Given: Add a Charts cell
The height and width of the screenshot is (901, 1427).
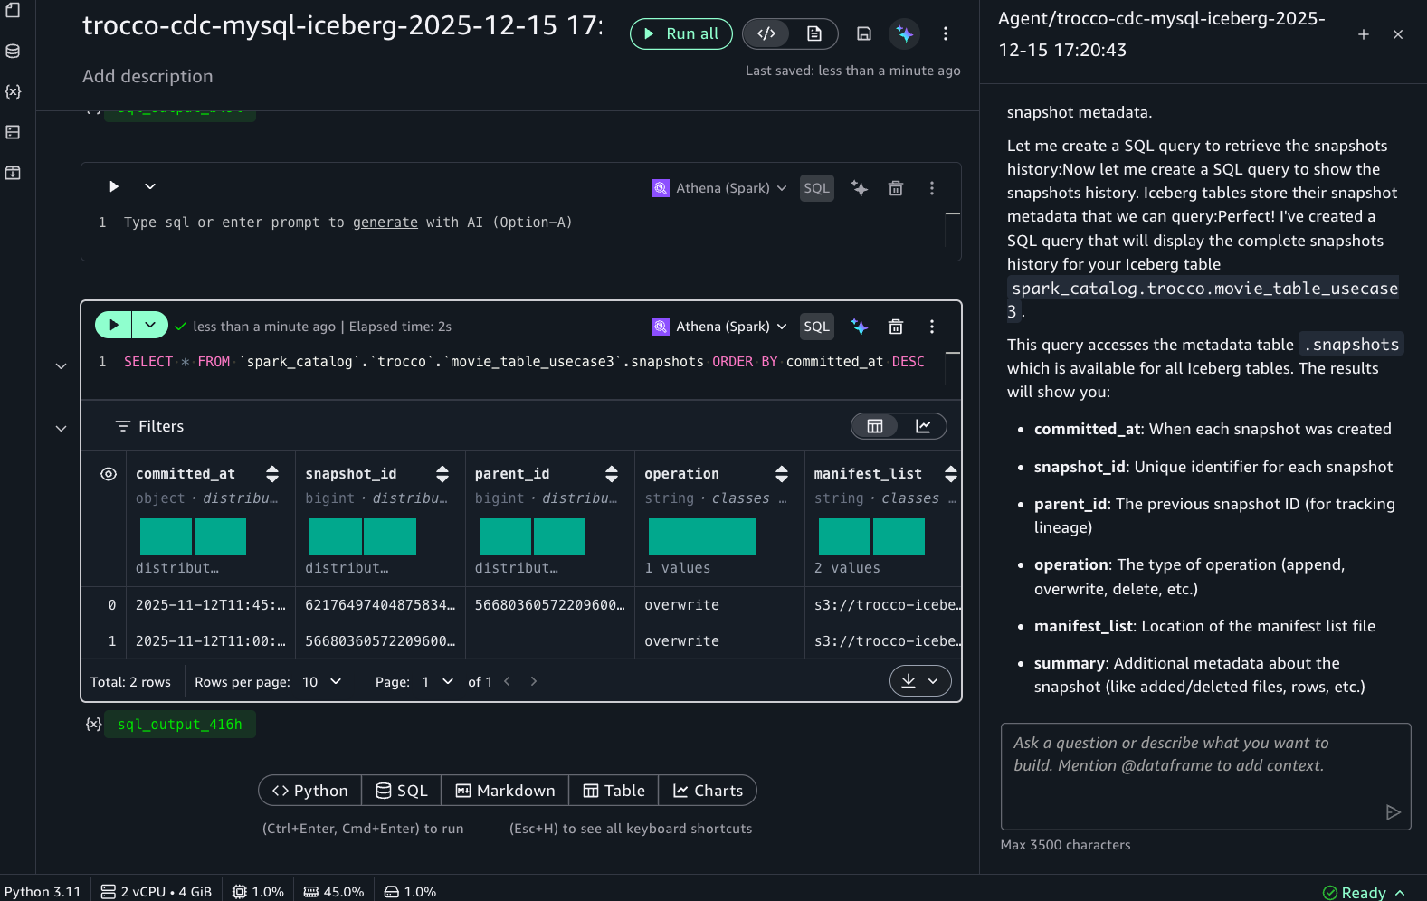Looking at the screenshot, I should tap(708, 791).
